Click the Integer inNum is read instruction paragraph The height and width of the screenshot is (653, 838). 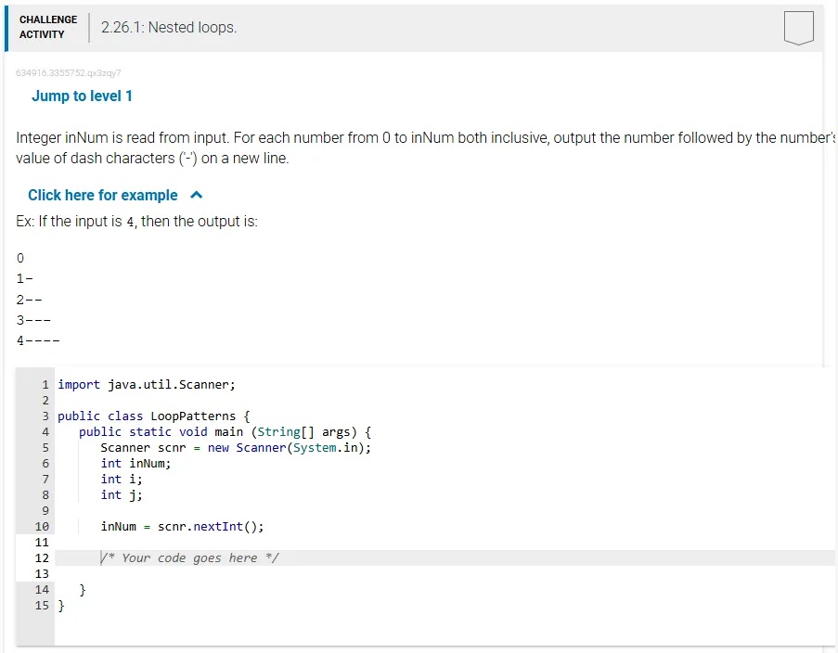click(x=425, y=148)
